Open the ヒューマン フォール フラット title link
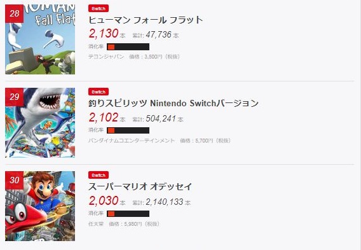 (x=146, y=20)
